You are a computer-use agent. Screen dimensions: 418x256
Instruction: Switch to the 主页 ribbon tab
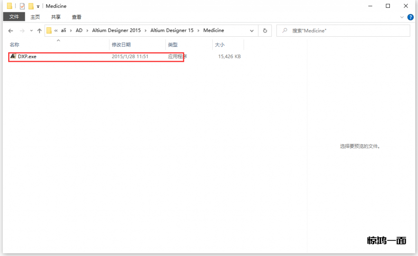point(36,17)
